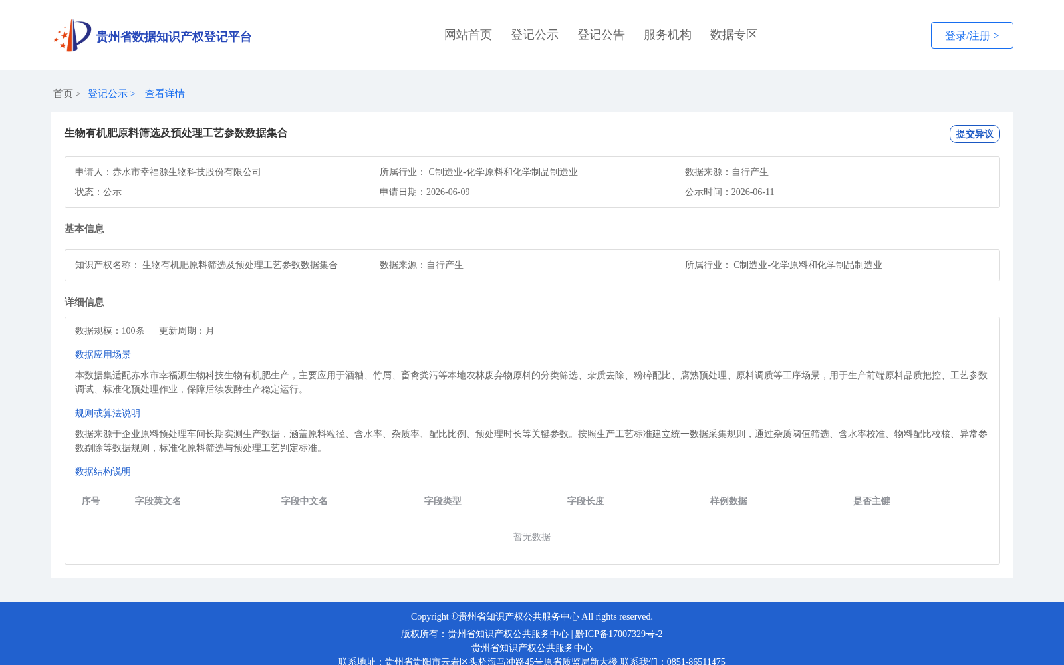The height and width of the screenshot is (665, 1064).
Task: Click the 规则或算法说明 heading
Action: [x=108, y=413]
